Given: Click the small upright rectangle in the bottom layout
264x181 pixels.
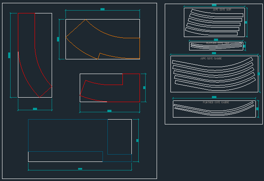Looking at the screenshot, I should click(x=119, y=137).
